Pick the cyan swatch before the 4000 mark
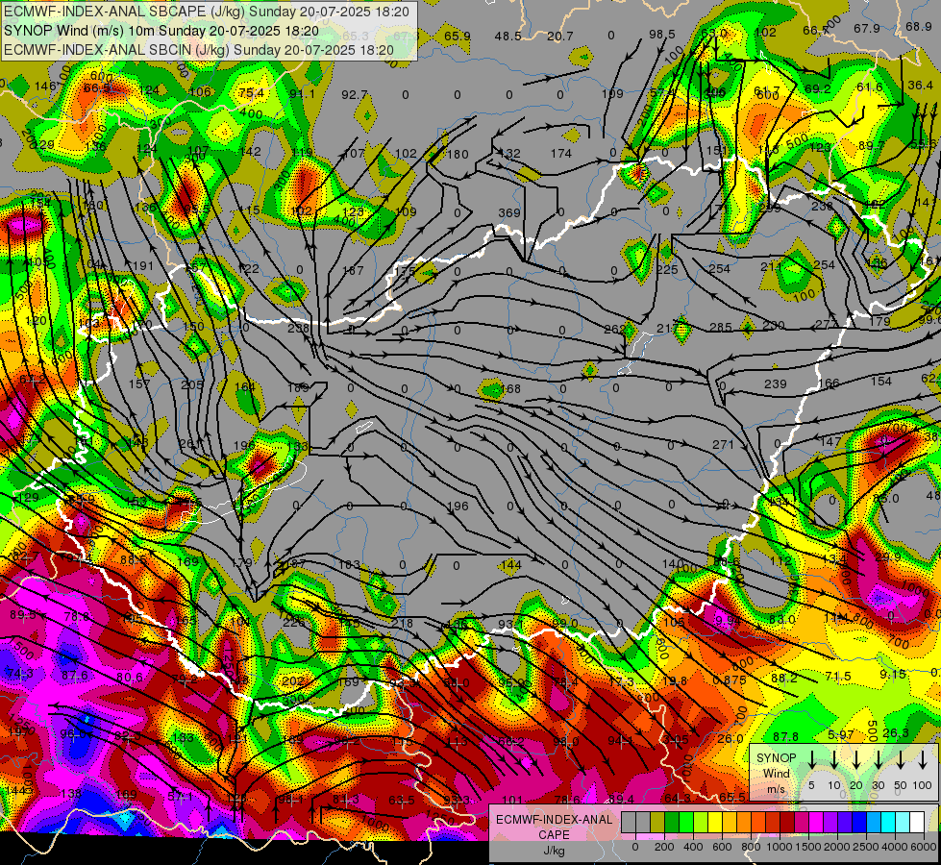941x865 pixels. [888, 822]
